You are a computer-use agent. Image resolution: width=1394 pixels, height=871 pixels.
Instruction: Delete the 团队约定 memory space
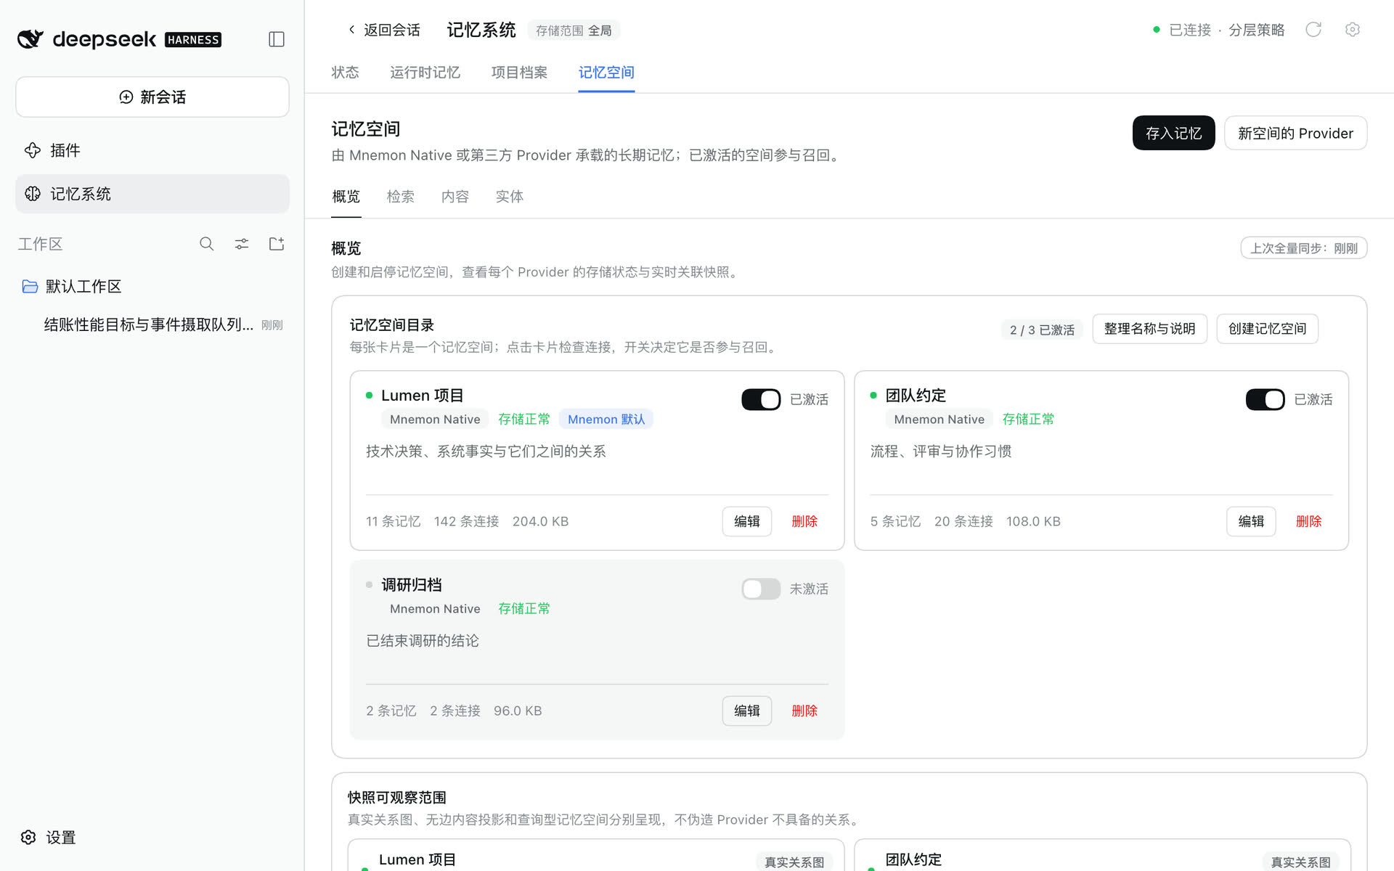point(1308,521)
